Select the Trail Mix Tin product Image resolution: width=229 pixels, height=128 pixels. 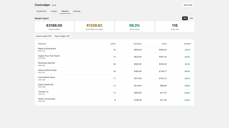pyautogui.click(x=43, y=92)
